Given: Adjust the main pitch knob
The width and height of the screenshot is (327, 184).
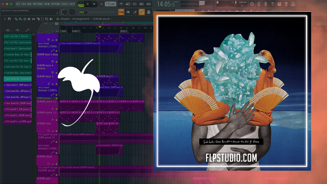Looking at the screenshot, I should click(x=72, y=12).
